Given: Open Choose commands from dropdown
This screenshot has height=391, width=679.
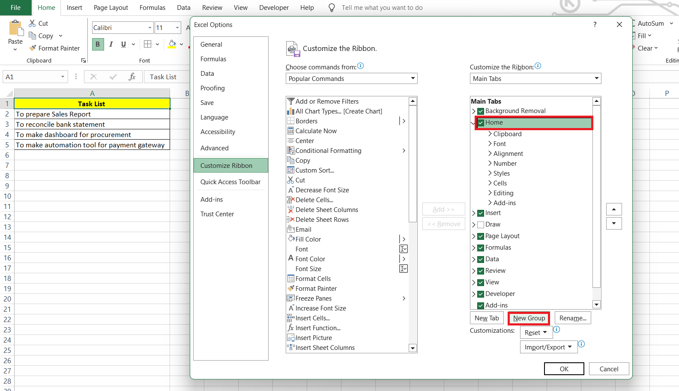Looking at the screenshot, I should 351,78.
